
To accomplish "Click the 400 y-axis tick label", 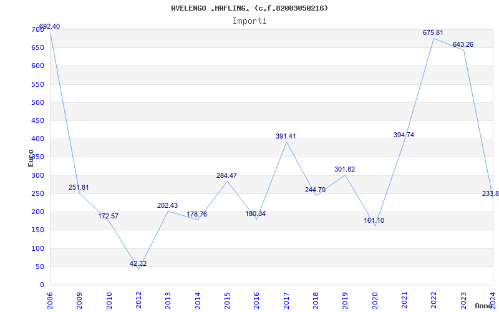I will [x=37, y=139].
